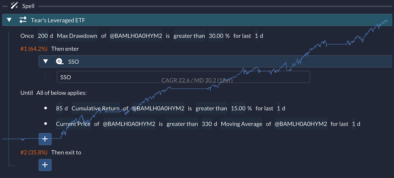Click the SSO ticker input field
Image resolution: width=394 pixels, height=178 pixels.
pos(183,77)
